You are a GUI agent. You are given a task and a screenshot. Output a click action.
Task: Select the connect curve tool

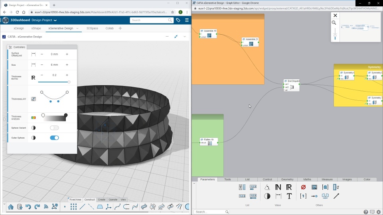point(126,207)
